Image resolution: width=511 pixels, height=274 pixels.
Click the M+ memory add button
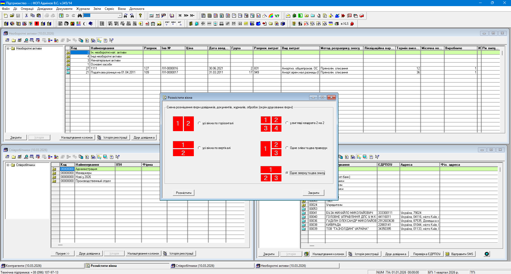pos(186,16)
